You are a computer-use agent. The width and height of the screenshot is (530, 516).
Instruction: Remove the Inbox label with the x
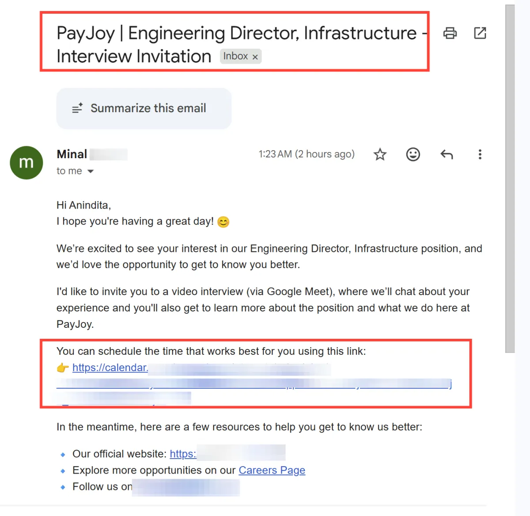(x=255, y=57)
